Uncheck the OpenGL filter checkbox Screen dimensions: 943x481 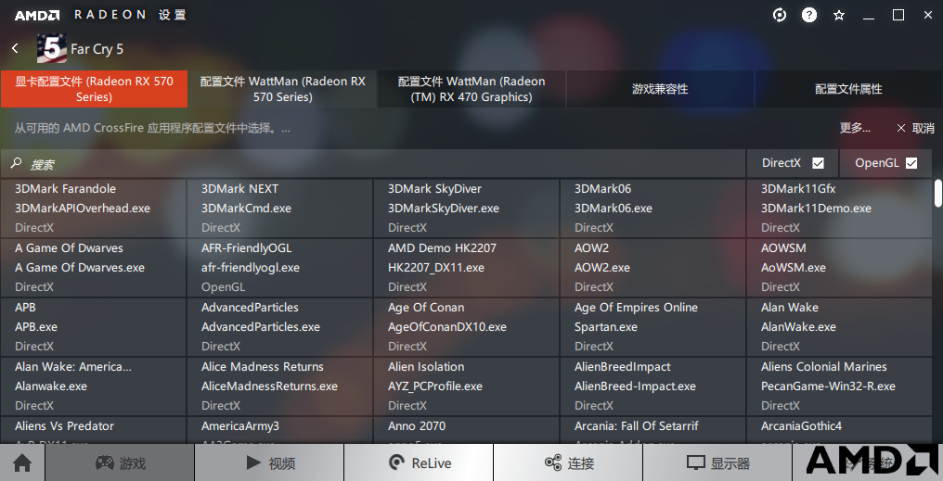(911, 163)
